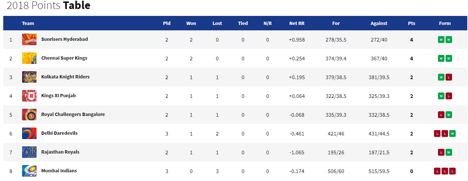The width and height of the screenshot is (468, 181).
Task: Open the Rajasthan Royals logo
Action: point(29,152)
